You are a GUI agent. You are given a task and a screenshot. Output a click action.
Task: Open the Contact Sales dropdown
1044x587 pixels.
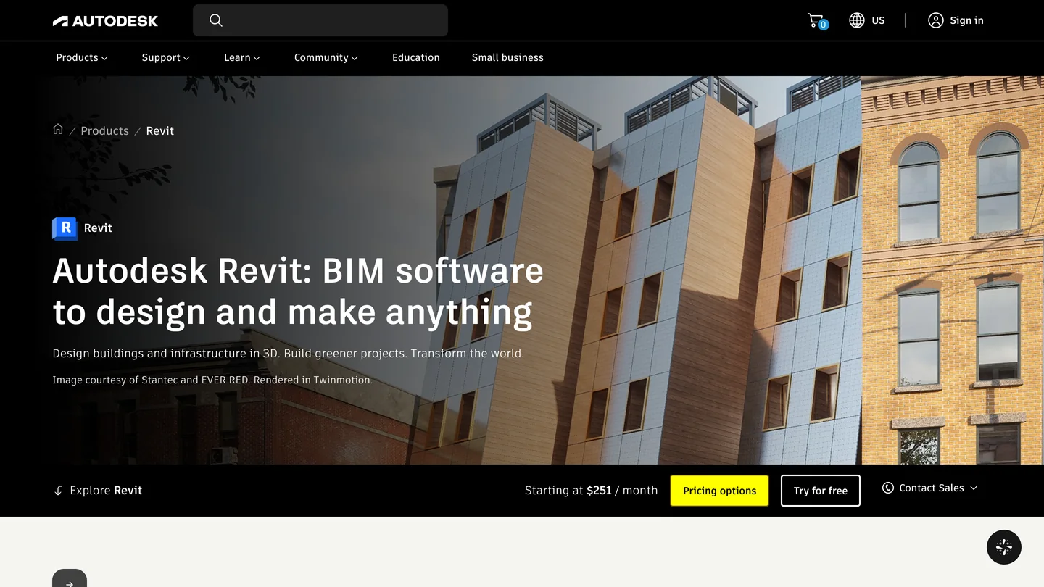tap(930, 488)
